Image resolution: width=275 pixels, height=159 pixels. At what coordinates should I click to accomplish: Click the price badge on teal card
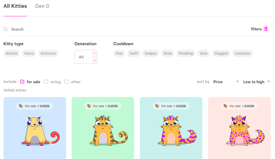(x=171, y=106)
